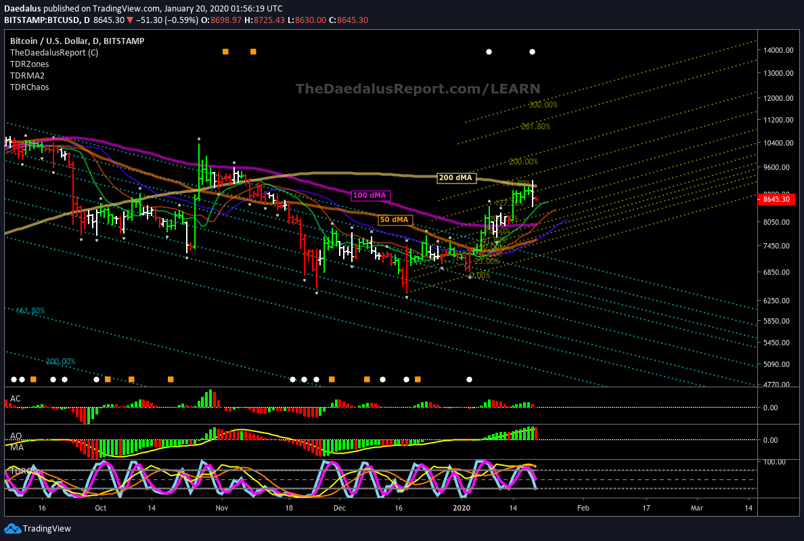Click the 261.80% Fibonacci level label
Image resolution: width=804 pixels, height=541 pixels.
(x=535, y=126)
